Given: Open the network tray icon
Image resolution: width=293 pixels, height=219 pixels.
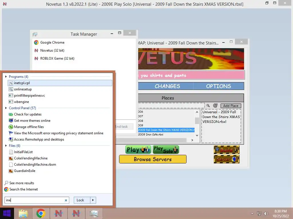Looking at the screenshot, I should 259,213.
